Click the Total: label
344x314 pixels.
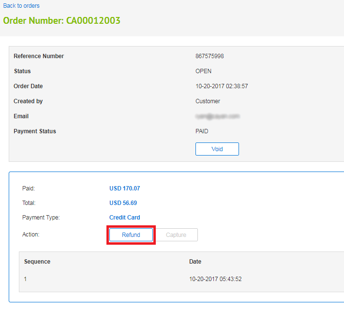point(29,203)
